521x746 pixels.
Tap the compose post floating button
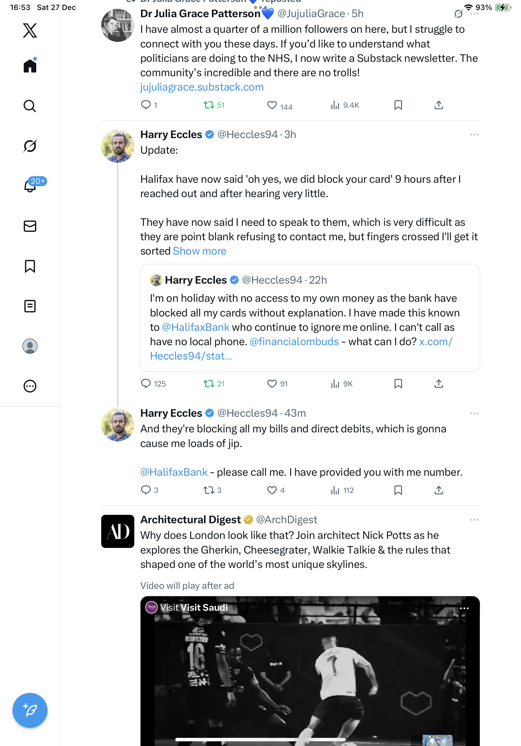click(x=30, y=710)
